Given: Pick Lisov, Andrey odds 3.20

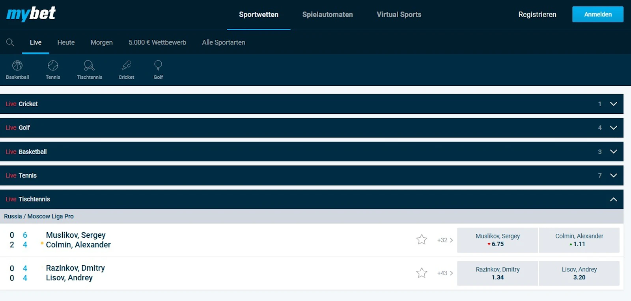Looking at the screenshot, I should click(579, 273).
